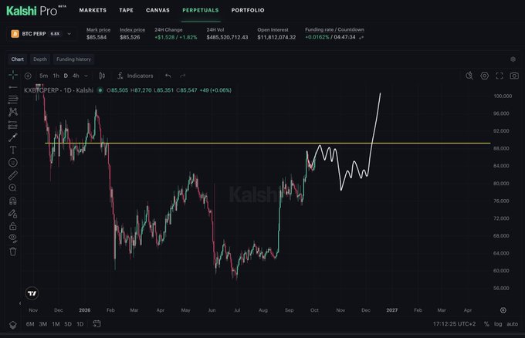Open the Indicators dialog
The width and height of the screenshot is (525, 338).
tap(135, 76)
